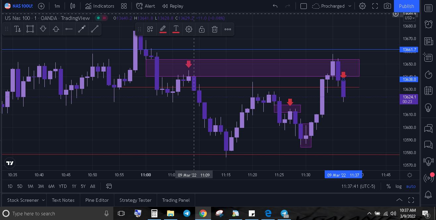This screenshot has height=220, width=436.
Task: Open the Go to date calendar icon
Action: coord(109,186)
